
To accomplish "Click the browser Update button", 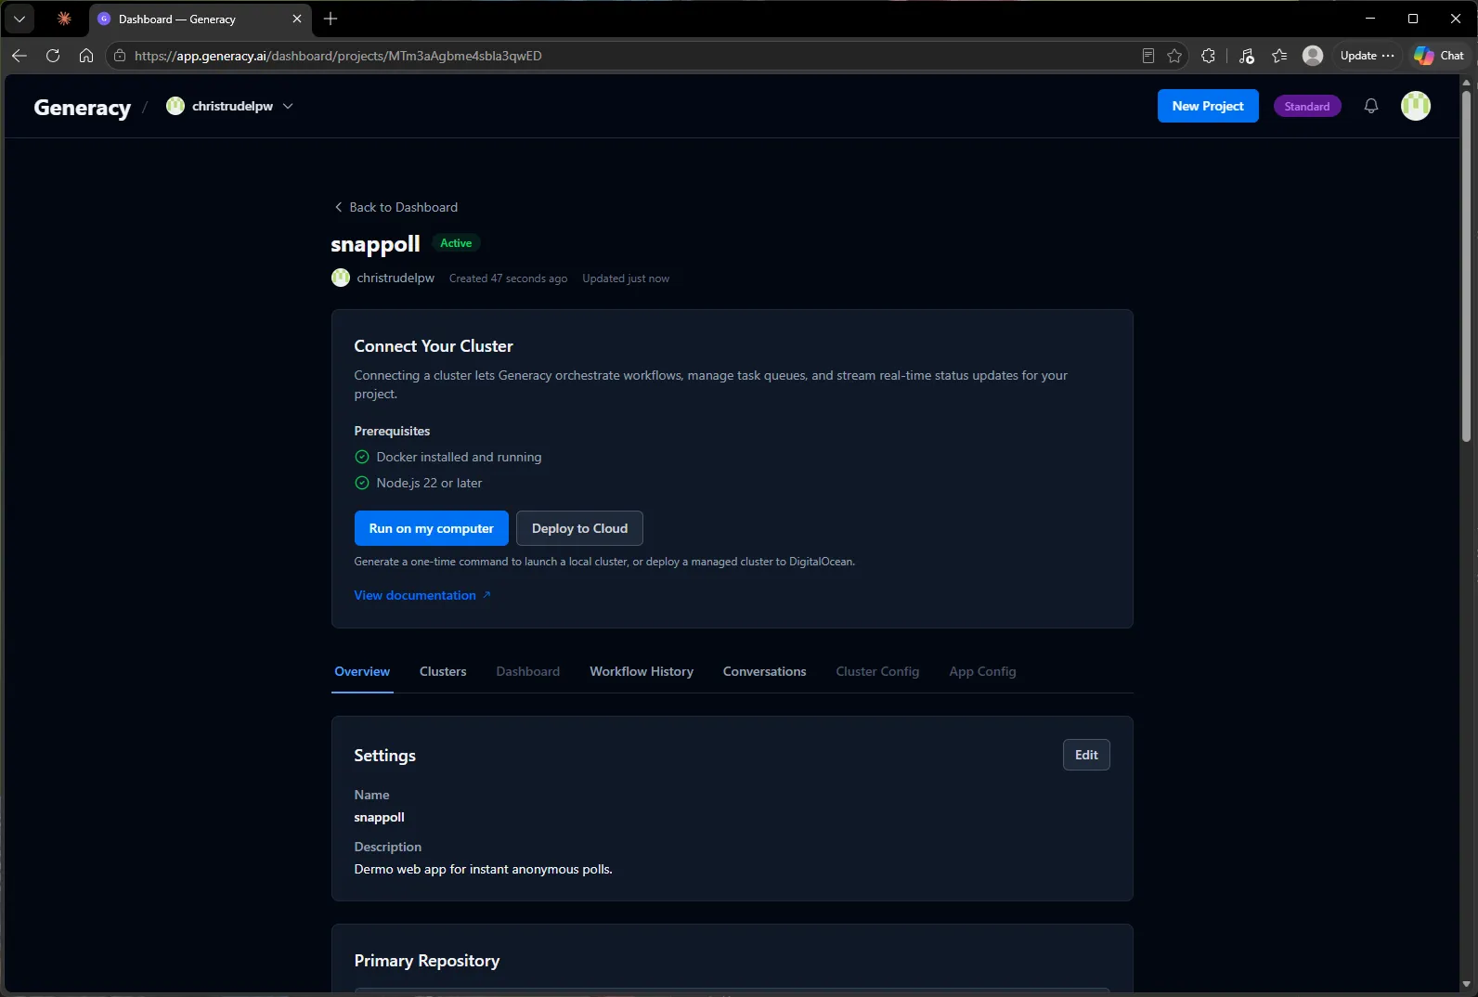I will [1367, 56].
